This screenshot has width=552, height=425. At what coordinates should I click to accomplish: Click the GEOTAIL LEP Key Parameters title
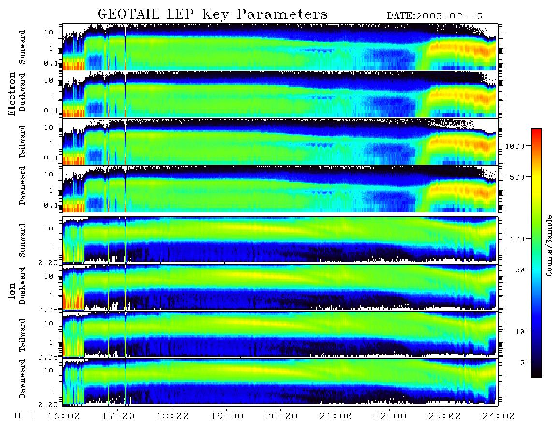click(x=213, y=14)
